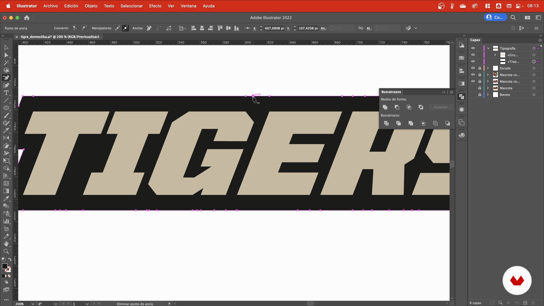Open the Efecto menu
This screenshot has height=306, width=544.
click(x=155, y=6)
